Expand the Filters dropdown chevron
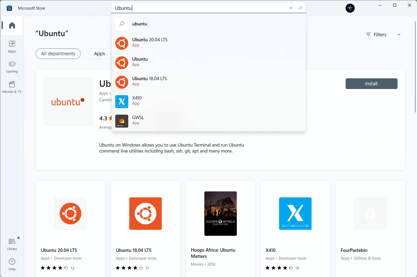417x277 pixels. (x=399, y=34)
